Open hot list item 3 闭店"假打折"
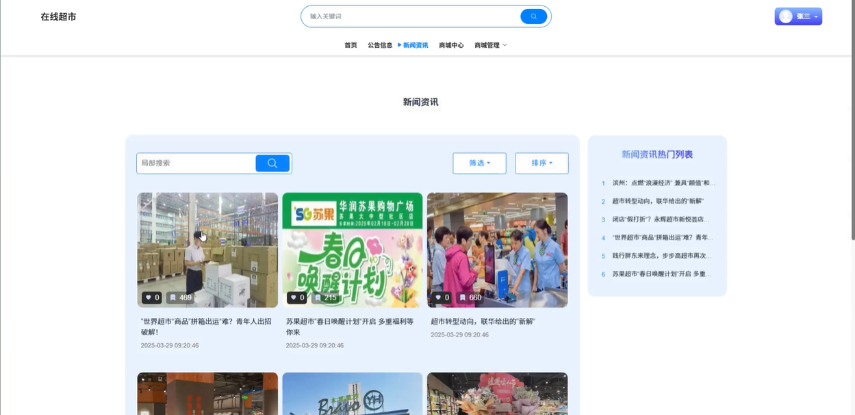The image size is (855, 415). pos(661,219)
